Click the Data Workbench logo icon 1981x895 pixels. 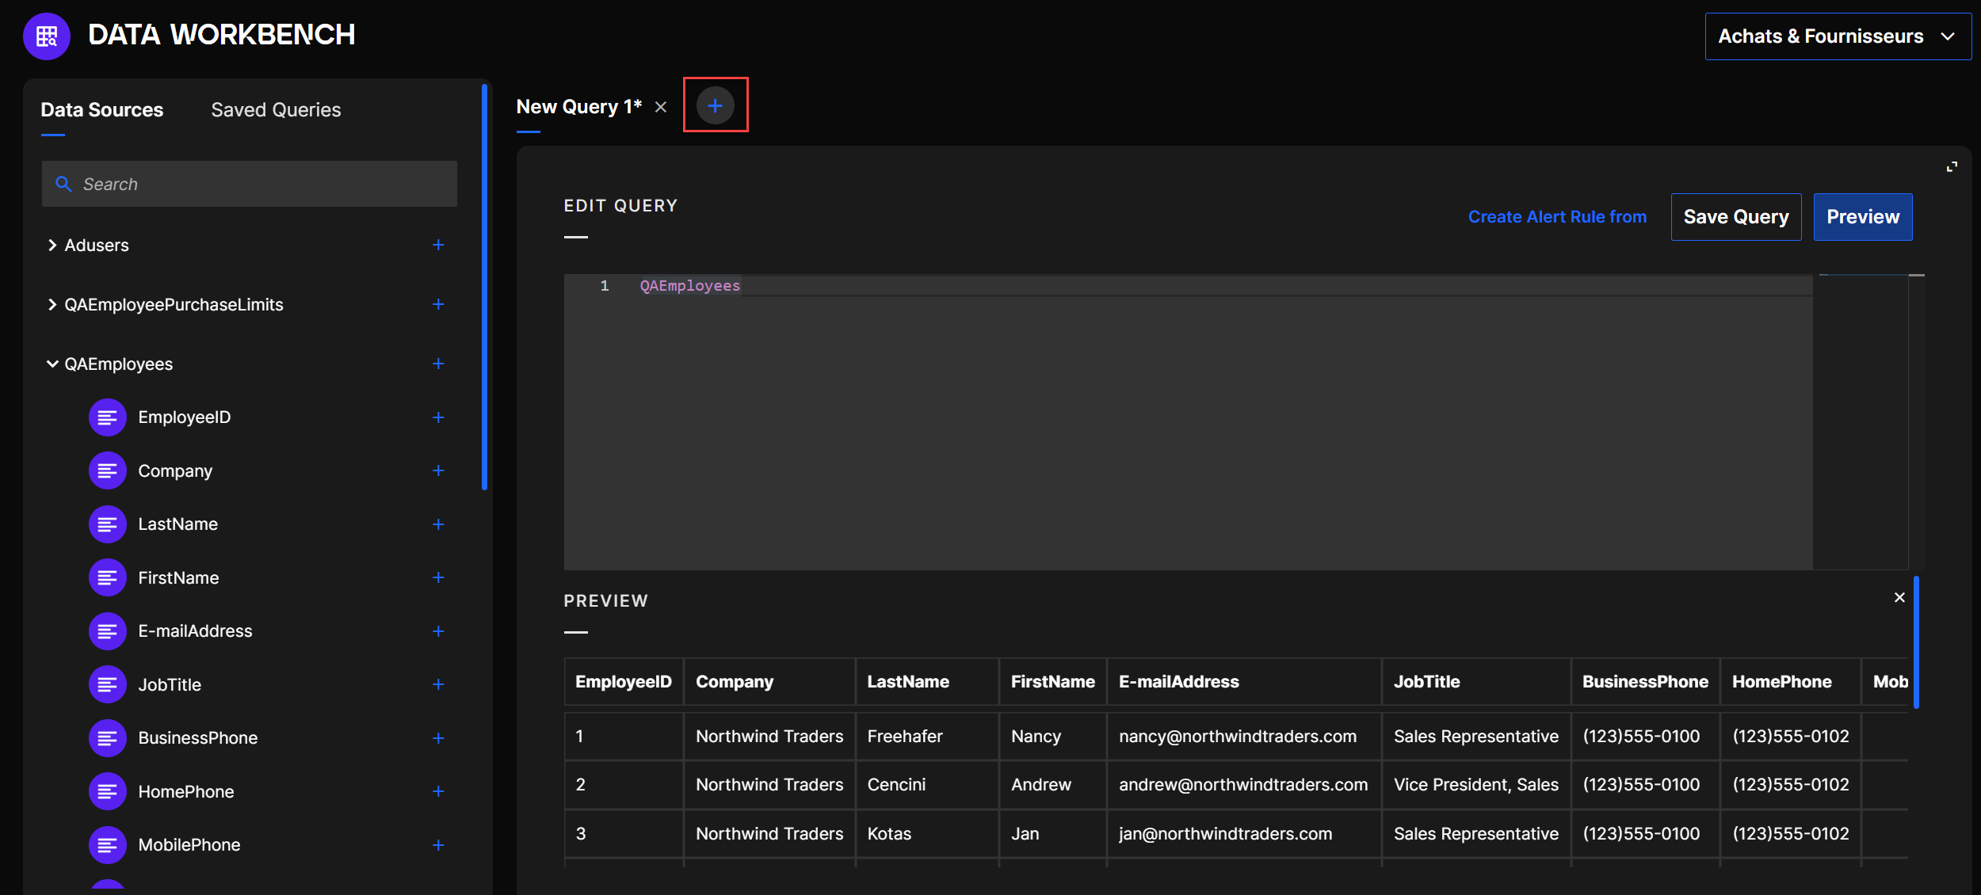coord(47,36)
